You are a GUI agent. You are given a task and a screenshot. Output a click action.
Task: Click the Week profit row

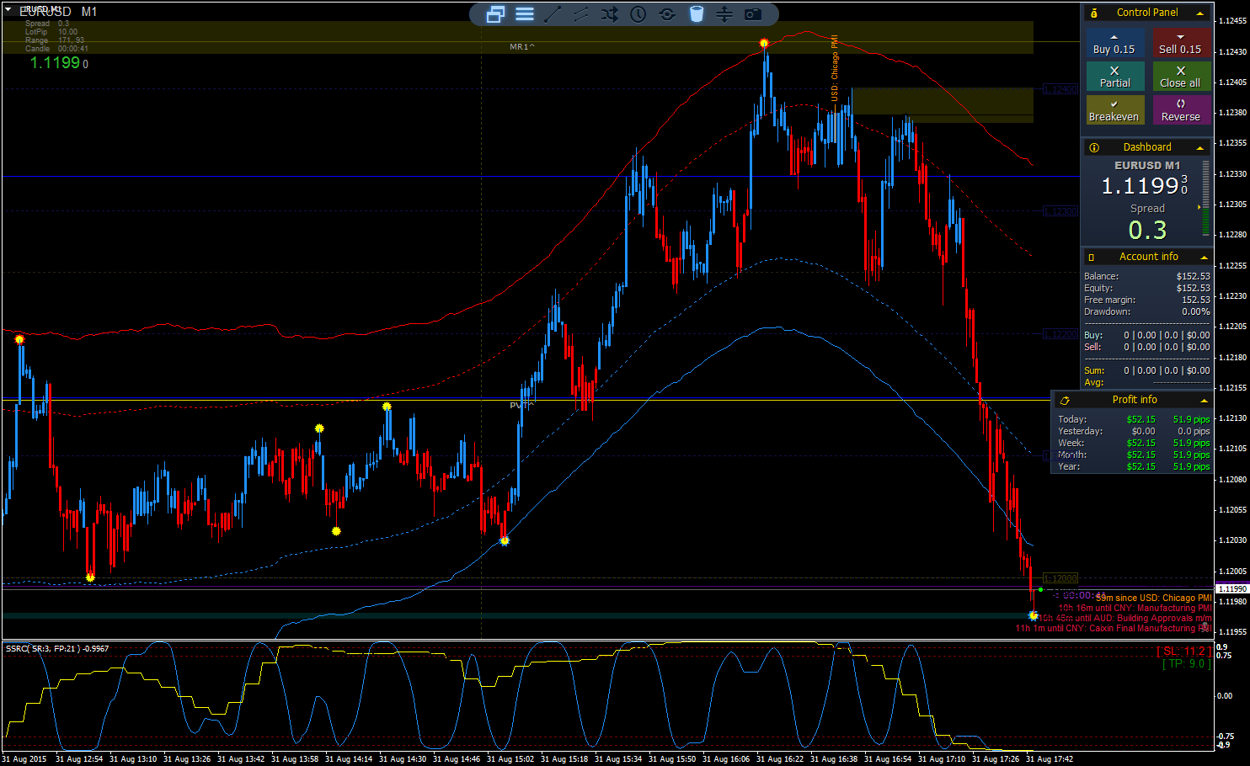[x=1134, y=443]
